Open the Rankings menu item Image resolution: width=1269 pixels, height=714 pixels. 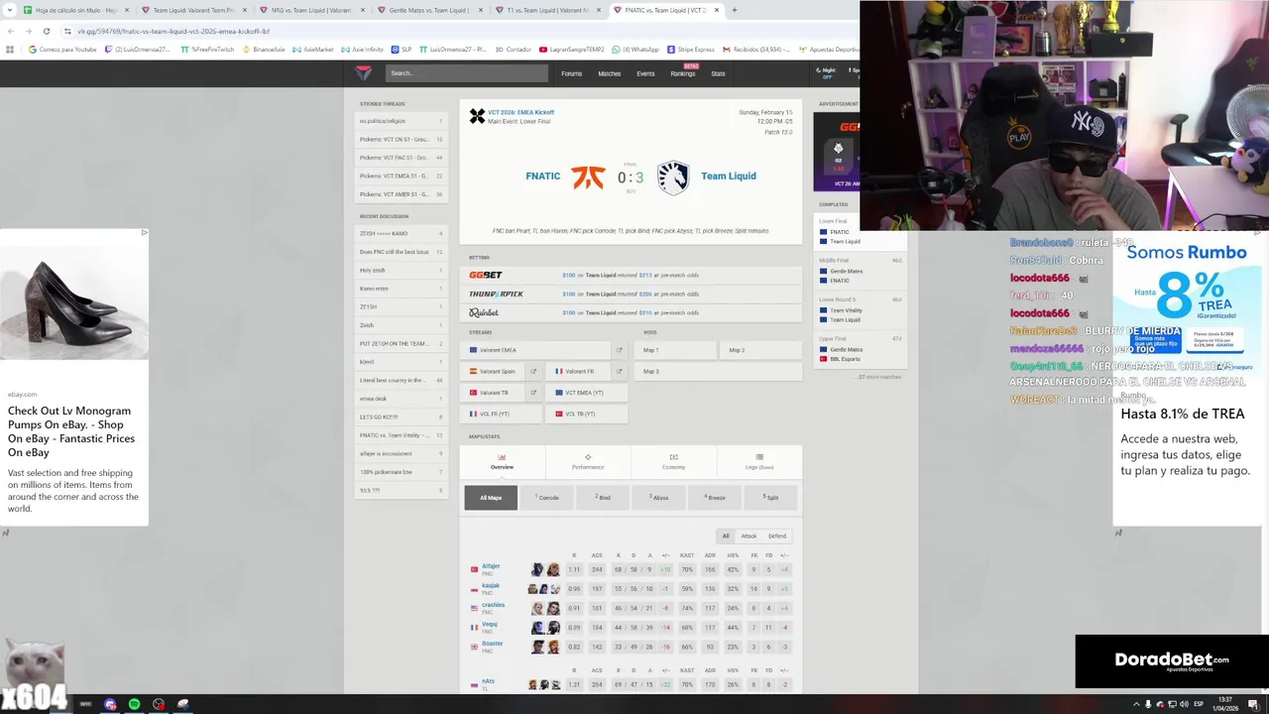tap(683, 73)
